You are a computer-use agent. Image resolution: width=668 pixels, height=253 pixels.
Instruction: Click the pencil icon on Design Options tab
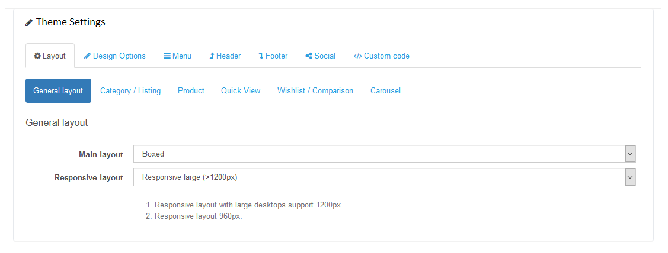87,56
